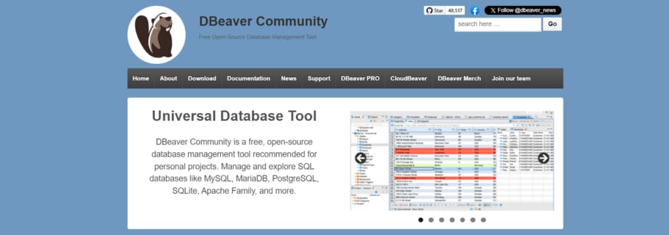Select the fifth carousel dot
This screenshot has width=669, height=235.
pos(463,220)
